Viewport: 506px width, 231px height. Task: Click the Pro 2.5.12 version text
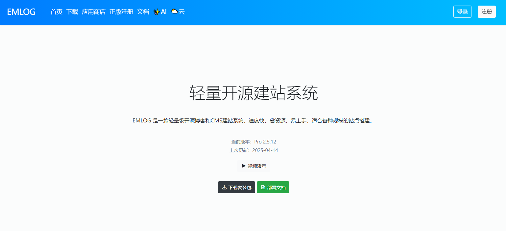point(265,141)
